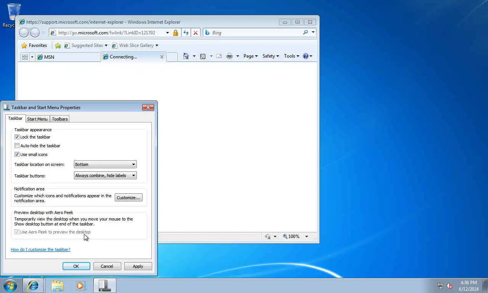Open Web Slice Gallery
This screenshot has height=293, width=488.
coord(135,45)
